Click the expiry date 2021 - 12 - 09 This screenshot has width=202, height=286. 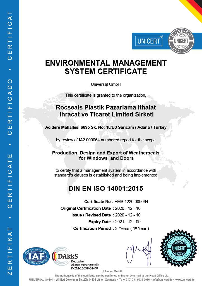[128, 222]
